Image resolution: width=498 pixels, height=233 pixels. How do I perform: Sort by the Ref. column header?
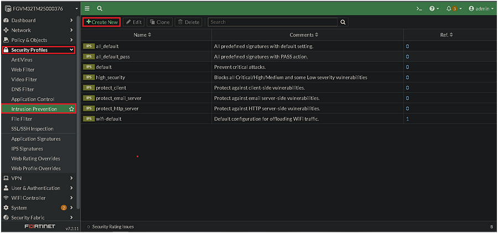pos(446,35)
